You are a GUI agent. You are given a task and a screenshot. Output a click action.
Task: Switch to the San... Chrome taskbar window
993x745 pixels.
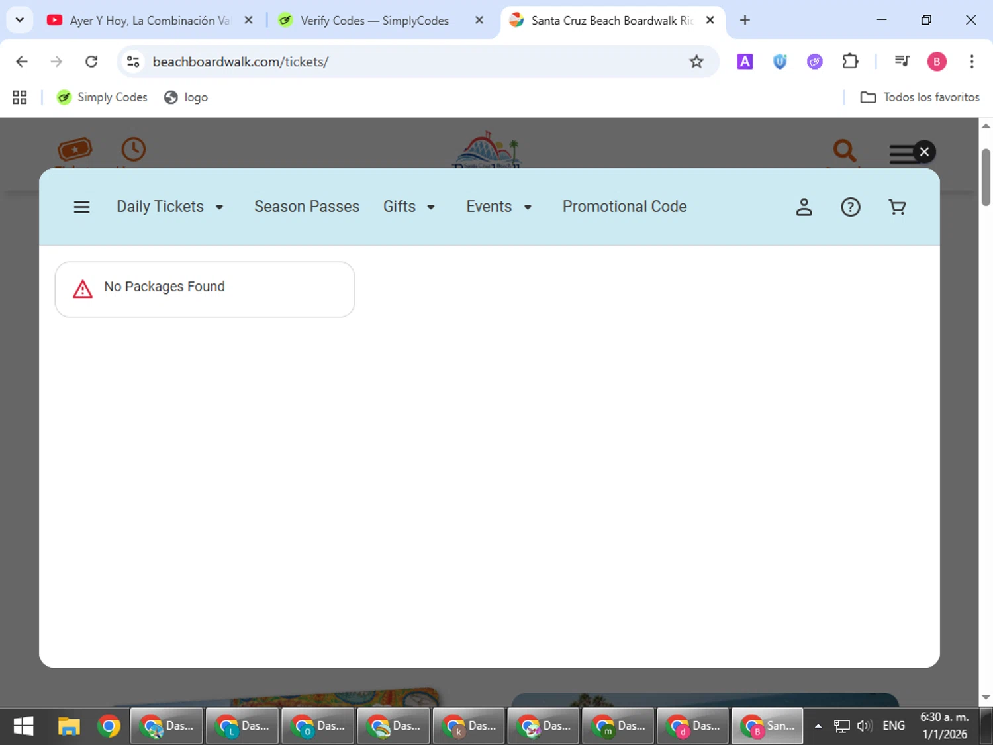pyautogui.click(x=767, y=726)
